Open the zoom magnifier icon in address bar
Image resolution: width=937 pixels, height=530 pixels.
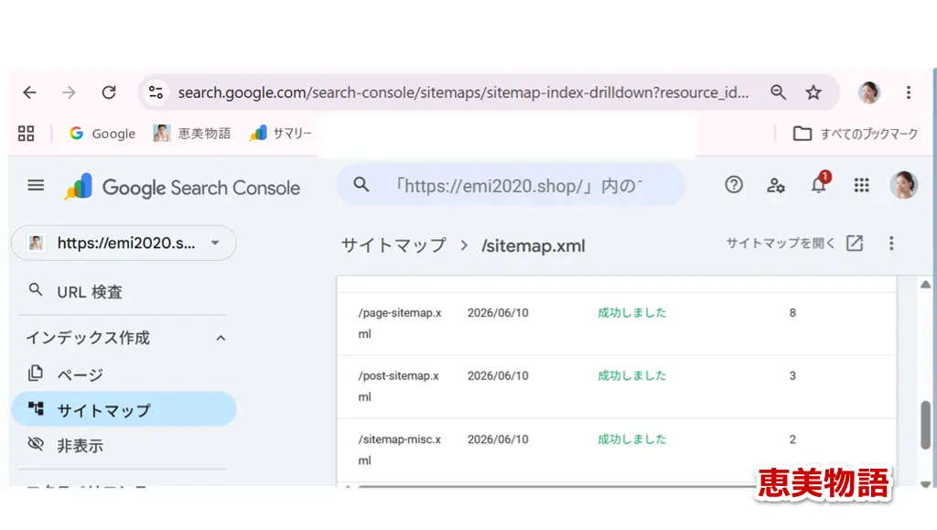pos(778,92)
